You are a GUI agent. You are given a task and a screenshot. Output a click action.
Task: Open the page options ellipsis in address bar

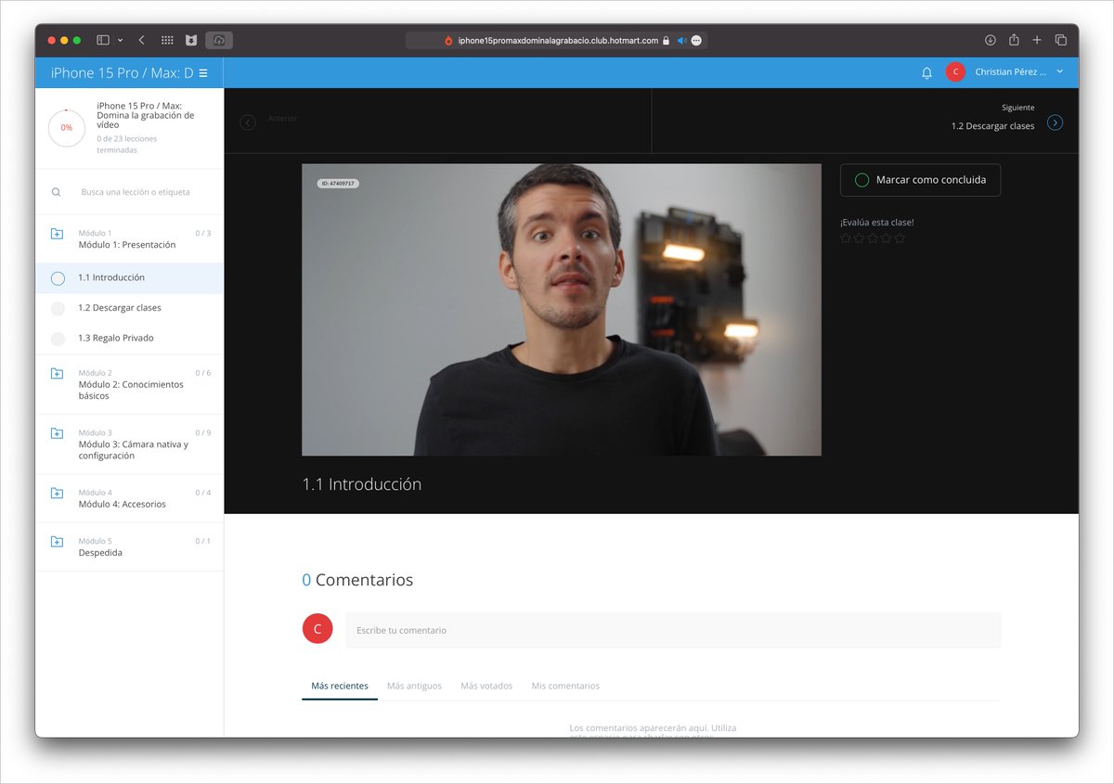pyautogui.click(x=696, y=41)
